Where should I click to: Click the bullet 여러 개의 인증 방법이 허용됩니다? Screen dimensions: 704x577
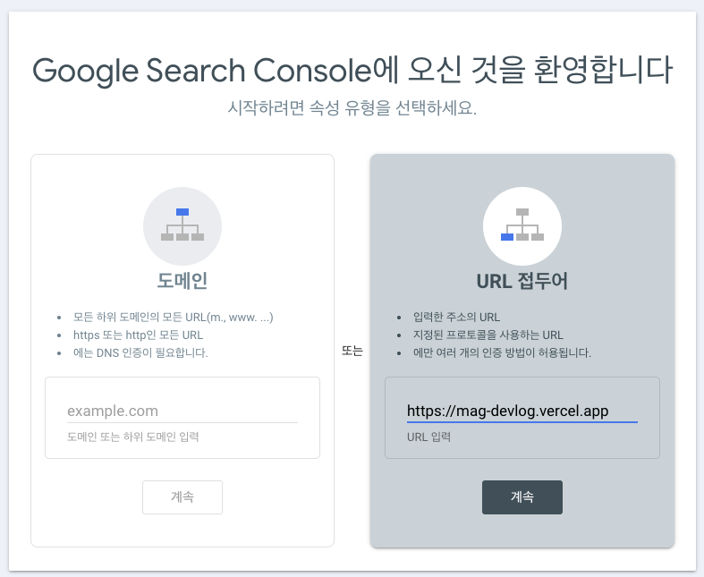[x=502, y=352]
